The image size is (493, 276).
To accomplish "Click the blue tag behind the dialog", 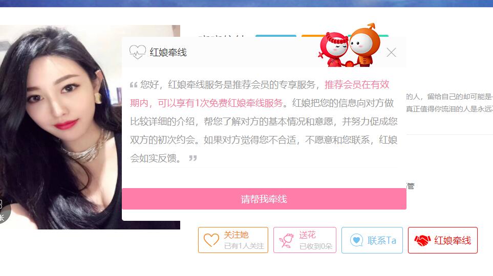I will 276,36.
